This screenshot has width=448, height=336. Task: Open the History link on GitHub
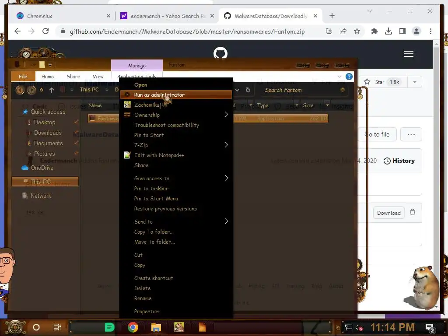tap(399, 161)
